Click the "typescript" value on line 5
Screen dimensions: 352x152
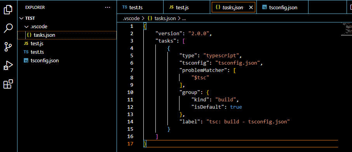pyautogui.click(x=221, y=56)
